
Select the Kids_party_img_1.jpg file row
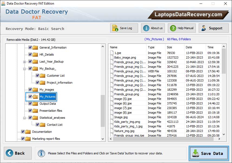click(165, 126)
